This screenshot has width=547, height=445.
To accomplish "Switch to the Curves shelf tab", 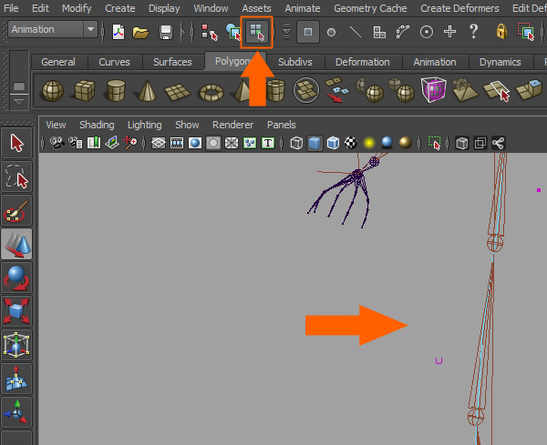I will (114, 62).
